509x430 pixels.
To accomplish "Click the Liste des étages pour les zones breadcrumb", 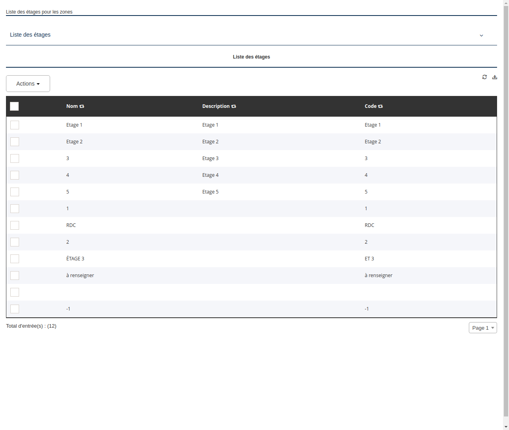I will pyautogui.click(x=39, y=12).
